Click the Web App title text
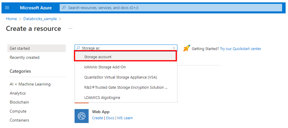Image resolution: width=288 pixels, height=128 pixels. click(x=101, y=112)
